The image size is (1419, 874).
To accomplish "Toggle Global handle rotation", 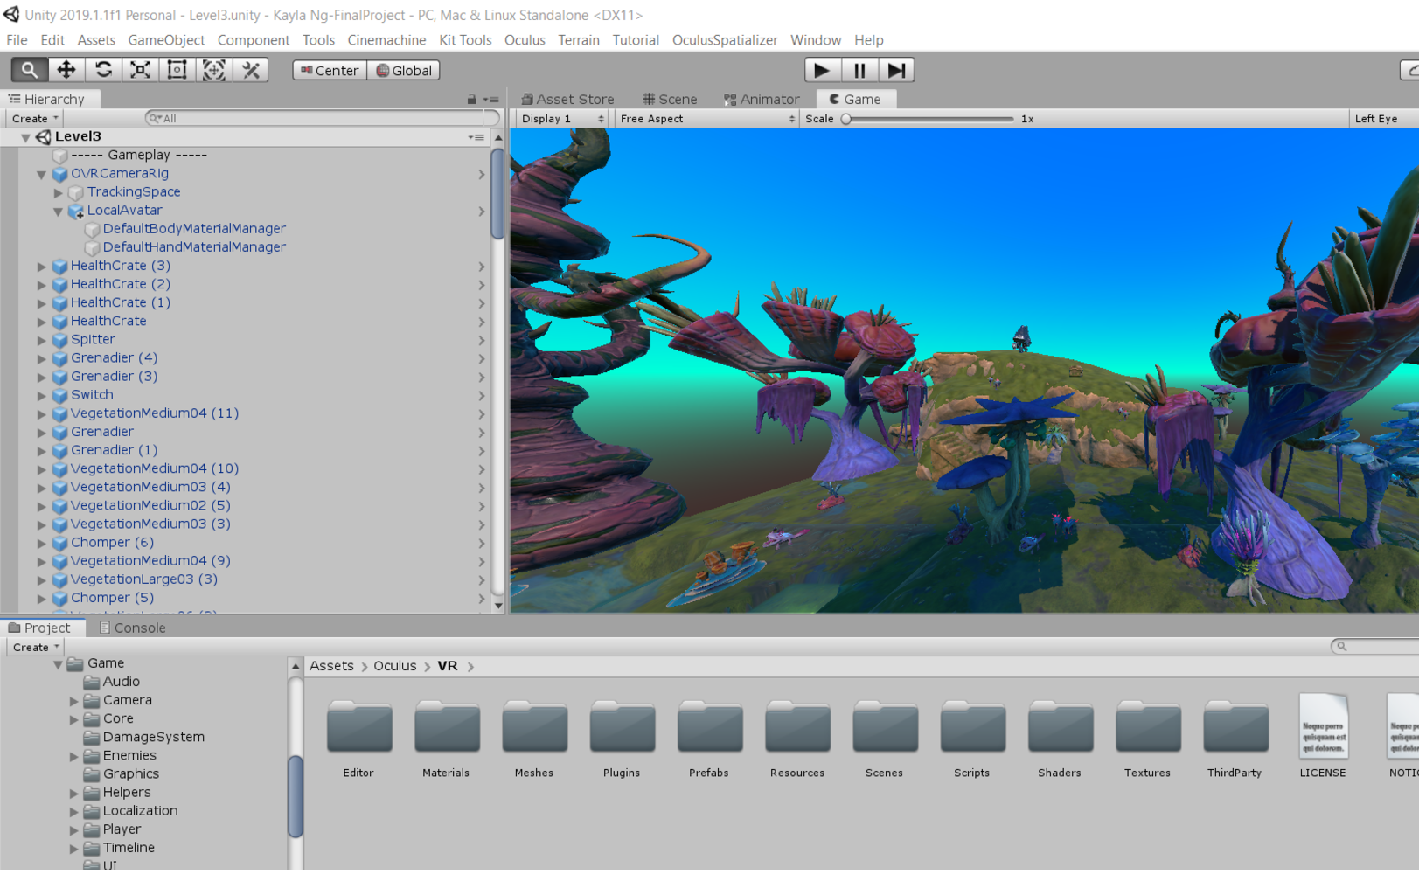I will (403, 71).
